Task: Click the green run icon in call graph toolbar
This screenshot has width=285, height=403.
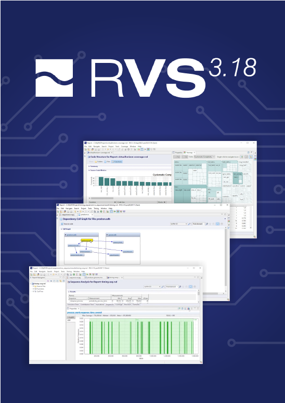Action: pyautogui.click(x=114, y=211)
